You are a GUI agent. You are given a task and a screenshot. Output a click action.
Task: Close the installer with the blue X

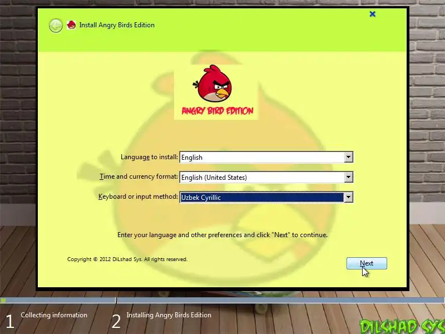pos(372,14)
